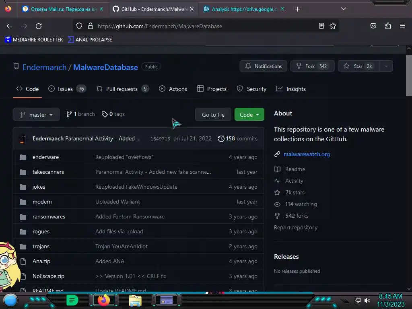Bookmark this page with the star icon
The image size is (412, 309).
(333, 26)
